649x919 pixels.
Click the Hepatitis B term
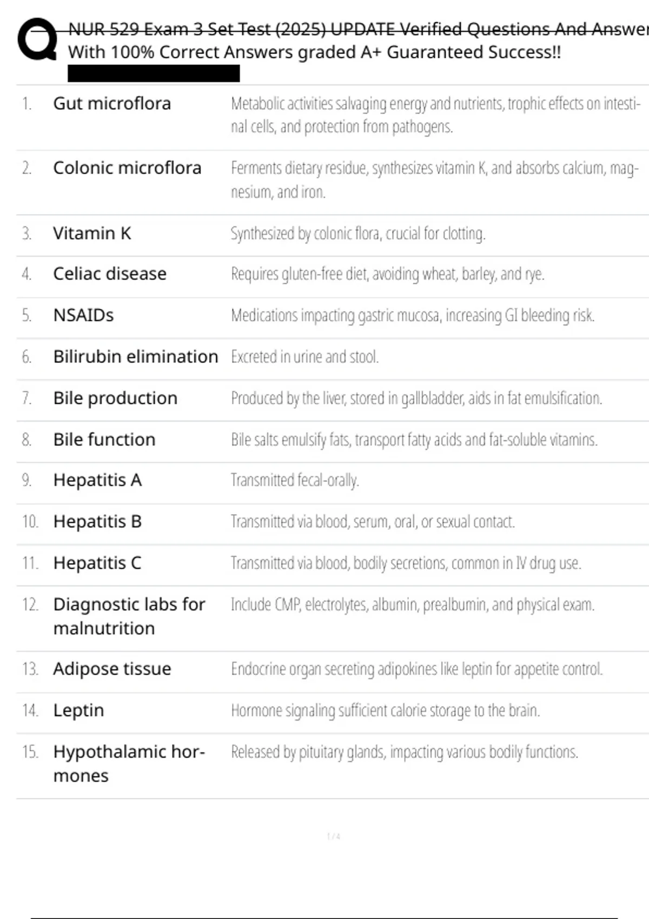(x=97, y=522)
